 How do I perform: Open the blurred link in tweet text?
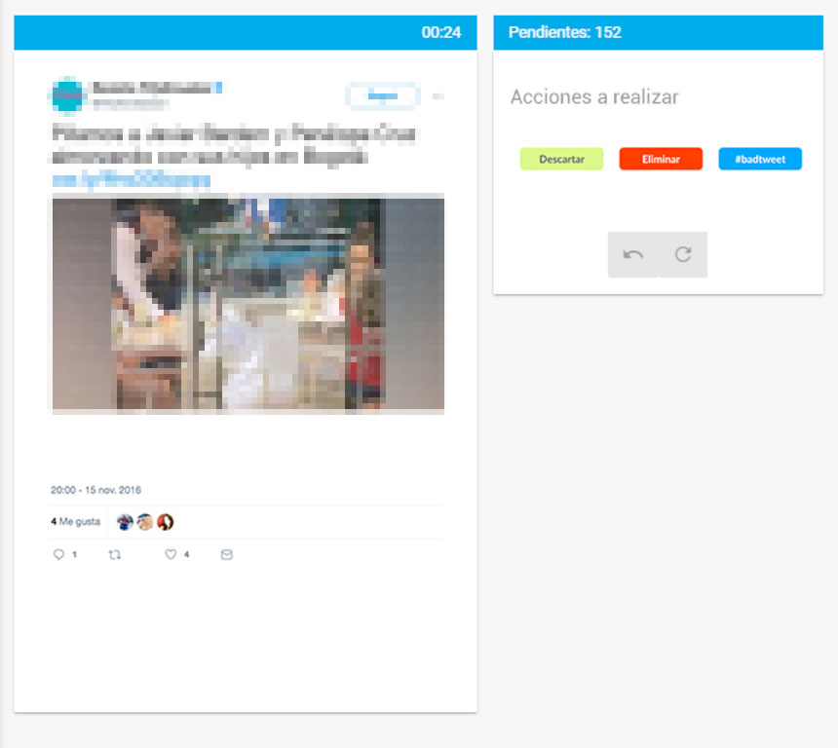(132, 180)
